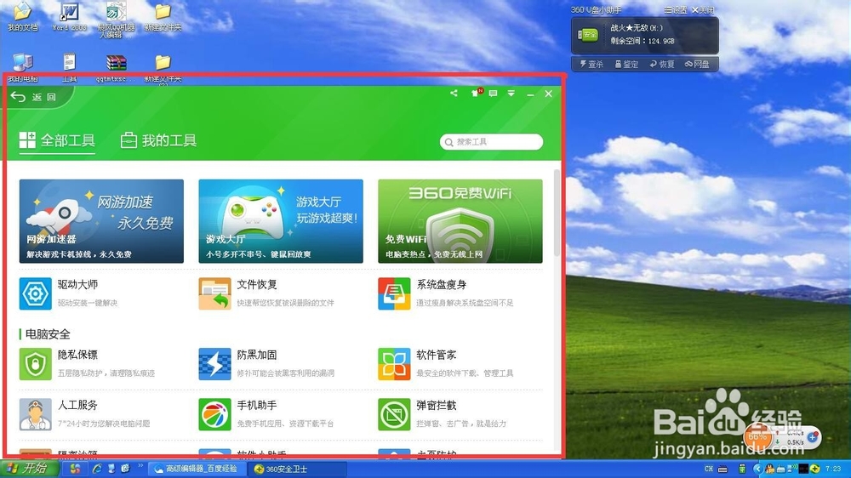Open the 网游加速器 banner
This screenshot has height=478, width=851.
click(x=101, y=221)
